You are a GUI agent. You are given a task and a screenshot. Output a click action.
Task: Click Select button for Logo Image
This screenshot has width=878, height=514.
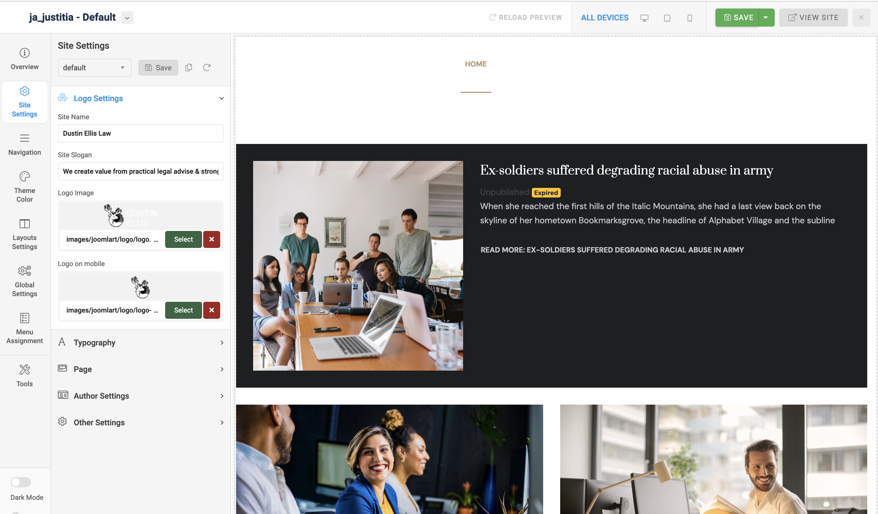point(183,239)
